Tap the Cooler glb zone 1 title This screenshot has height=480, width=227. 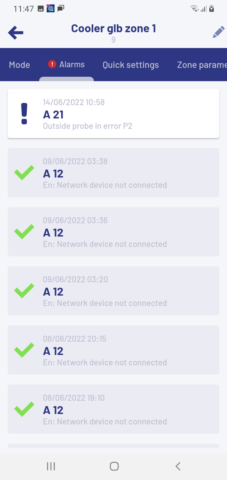113,28
